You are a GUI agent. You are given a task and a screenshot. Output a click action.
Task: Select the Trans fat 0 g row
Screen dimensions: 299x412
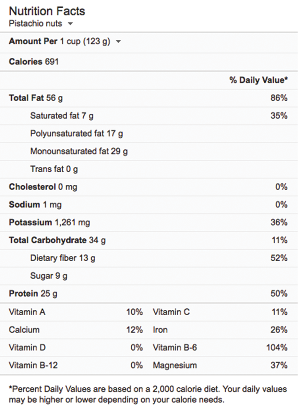[x=54, y=169]
